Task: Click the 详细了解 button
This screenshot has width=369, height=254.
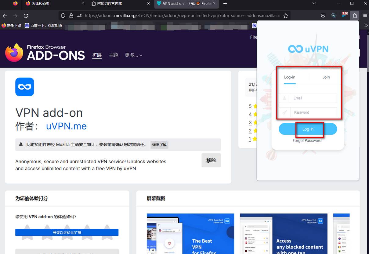Action: [x=159, y=144]
